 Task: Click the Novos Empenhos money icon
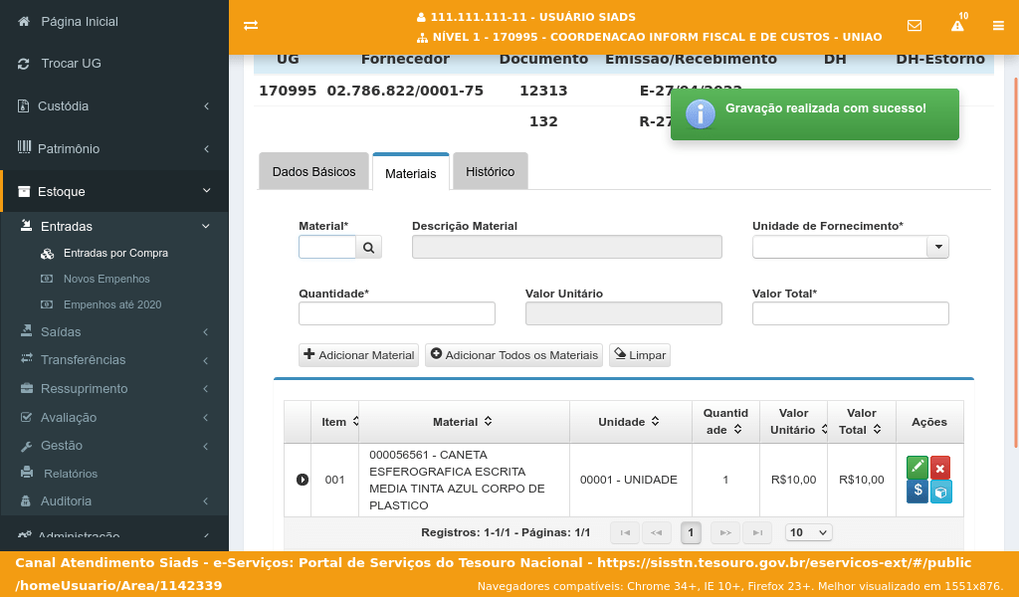47,279
